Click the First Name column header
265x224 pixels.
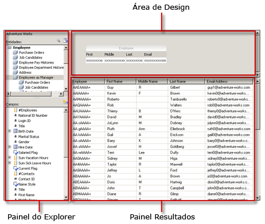(120, 81)
